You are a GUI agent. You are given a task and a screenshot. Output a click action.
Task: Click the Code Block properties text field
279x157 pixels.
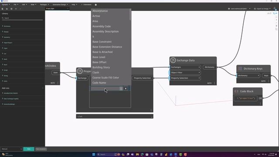coord(246,98)
